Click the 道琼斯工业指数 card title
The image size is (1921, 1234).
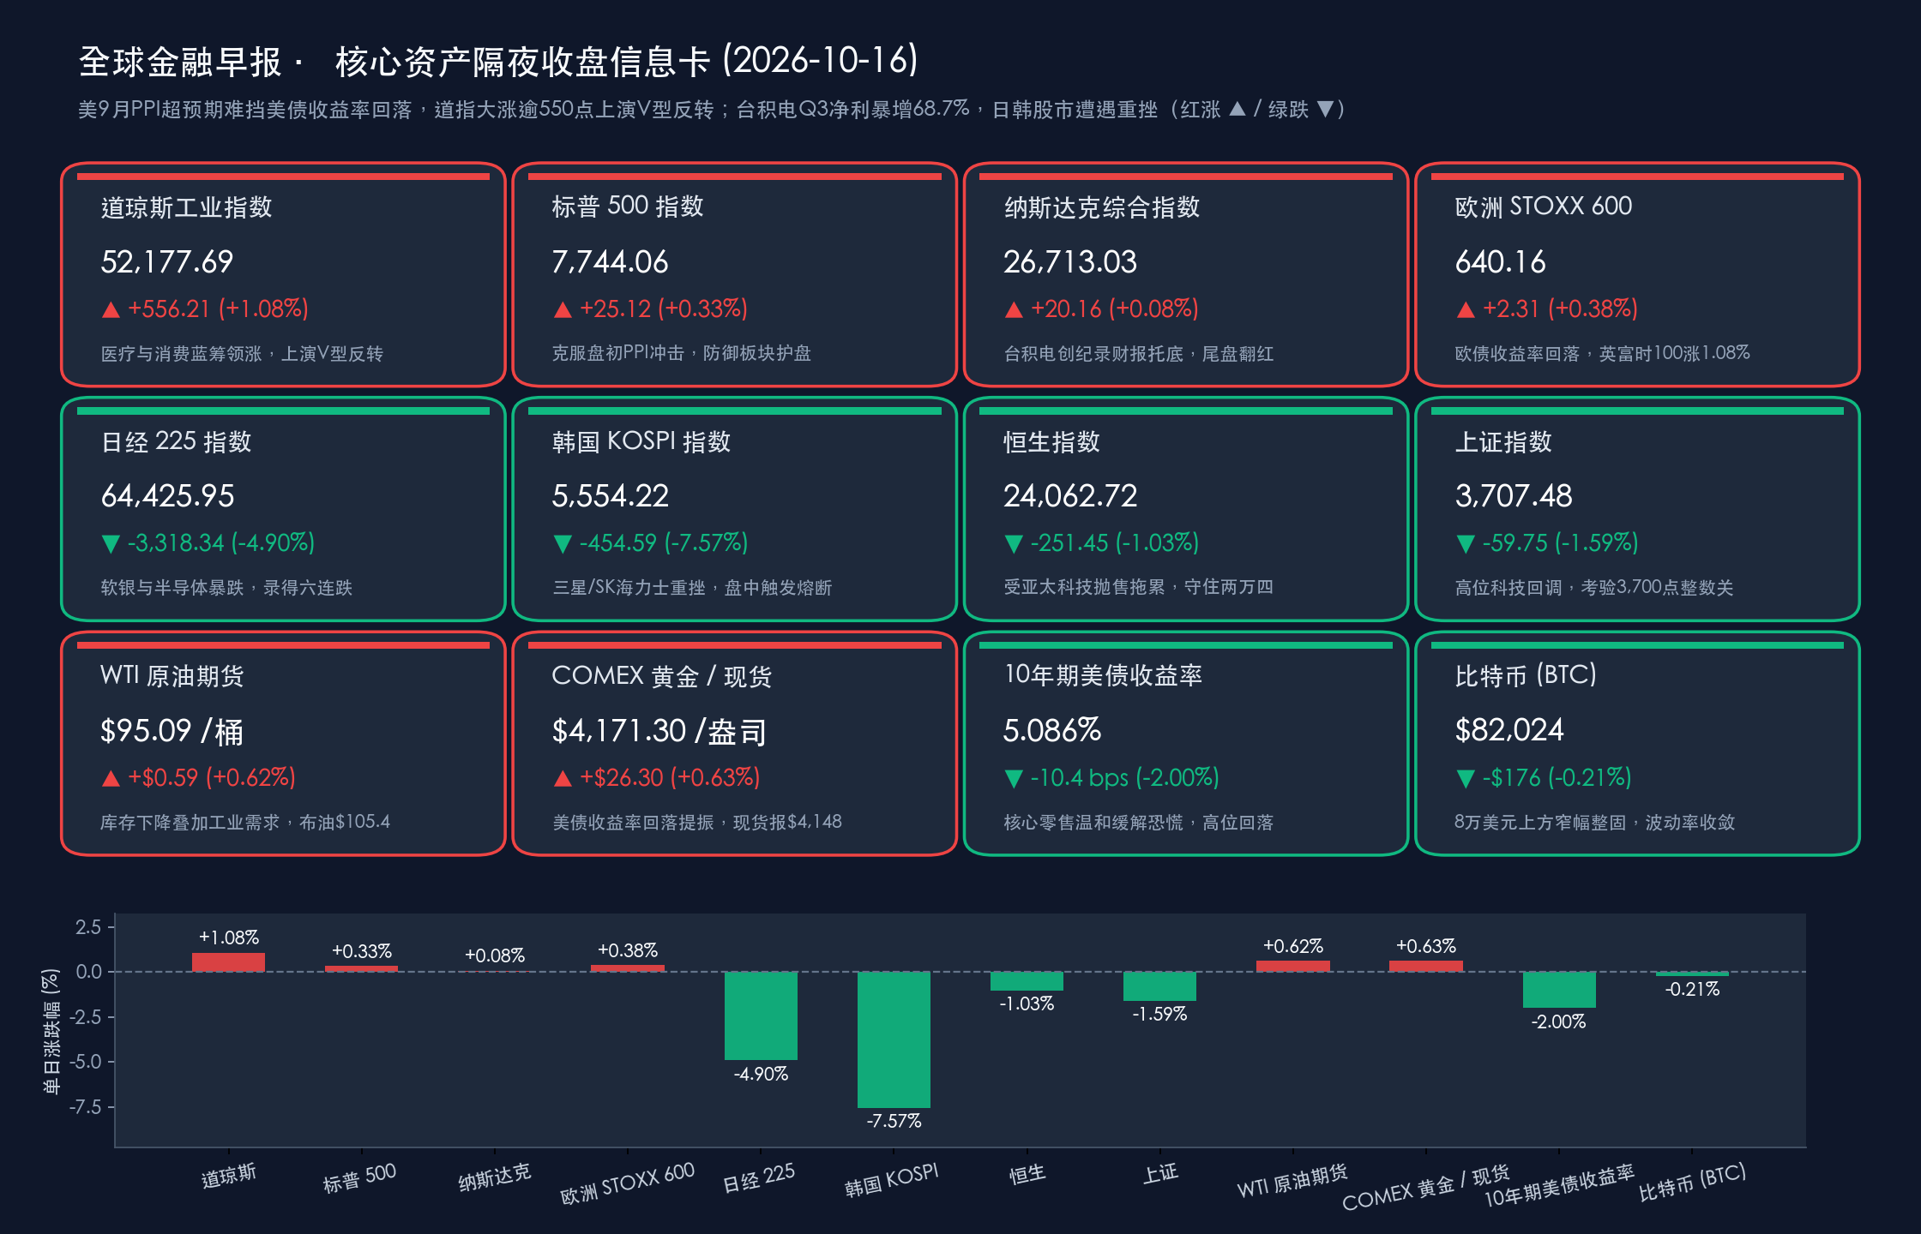coord(186,207)
